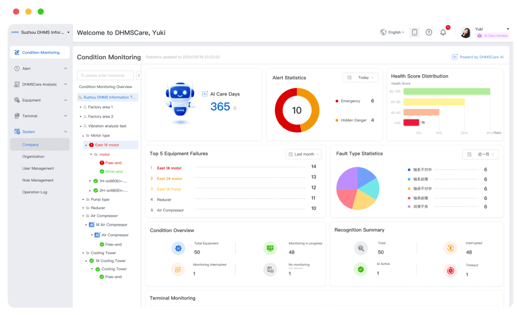This screenshot has height=315, width=518.
Task: Click the Total Equipment gear icon
Action: coord(178,248)
